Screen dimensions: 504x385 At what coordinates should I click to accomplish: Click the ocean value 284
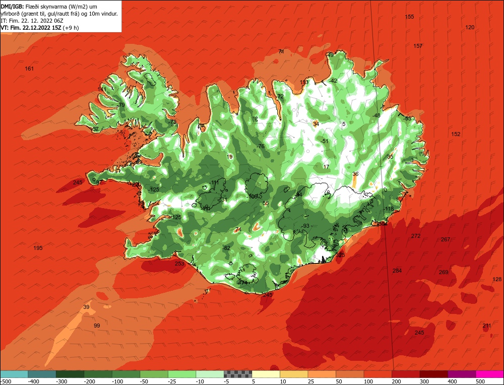coord(397,271)
